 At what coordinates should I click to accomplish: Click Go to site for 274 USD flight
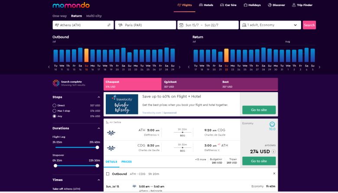pos(259,161)
